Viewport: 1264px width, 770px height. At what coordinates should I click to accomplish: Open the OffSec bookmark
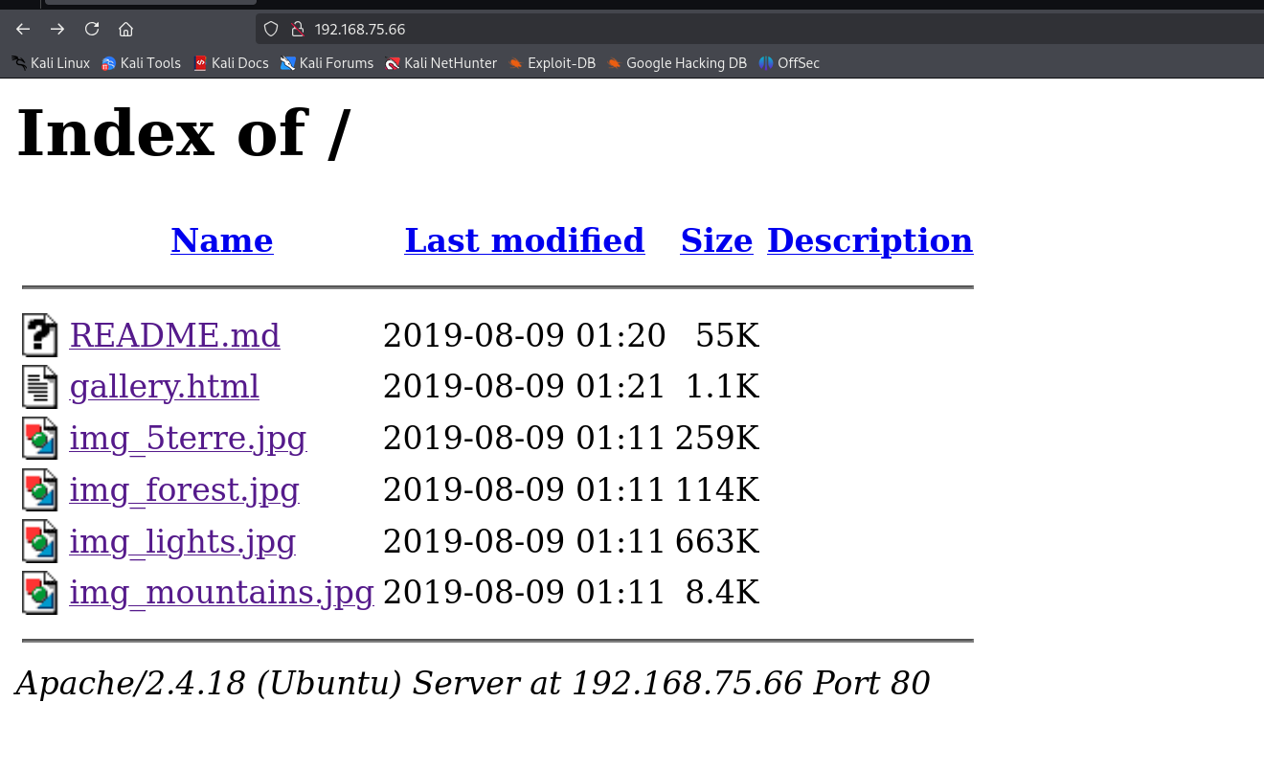click(789, 63)
